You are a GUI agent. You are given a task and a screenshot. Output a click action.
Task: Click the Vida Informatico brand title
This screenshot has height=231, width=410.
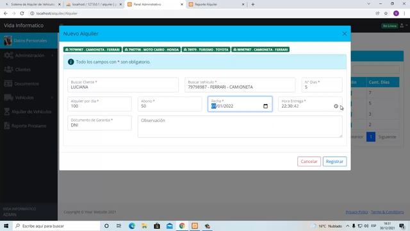point(24,26)
